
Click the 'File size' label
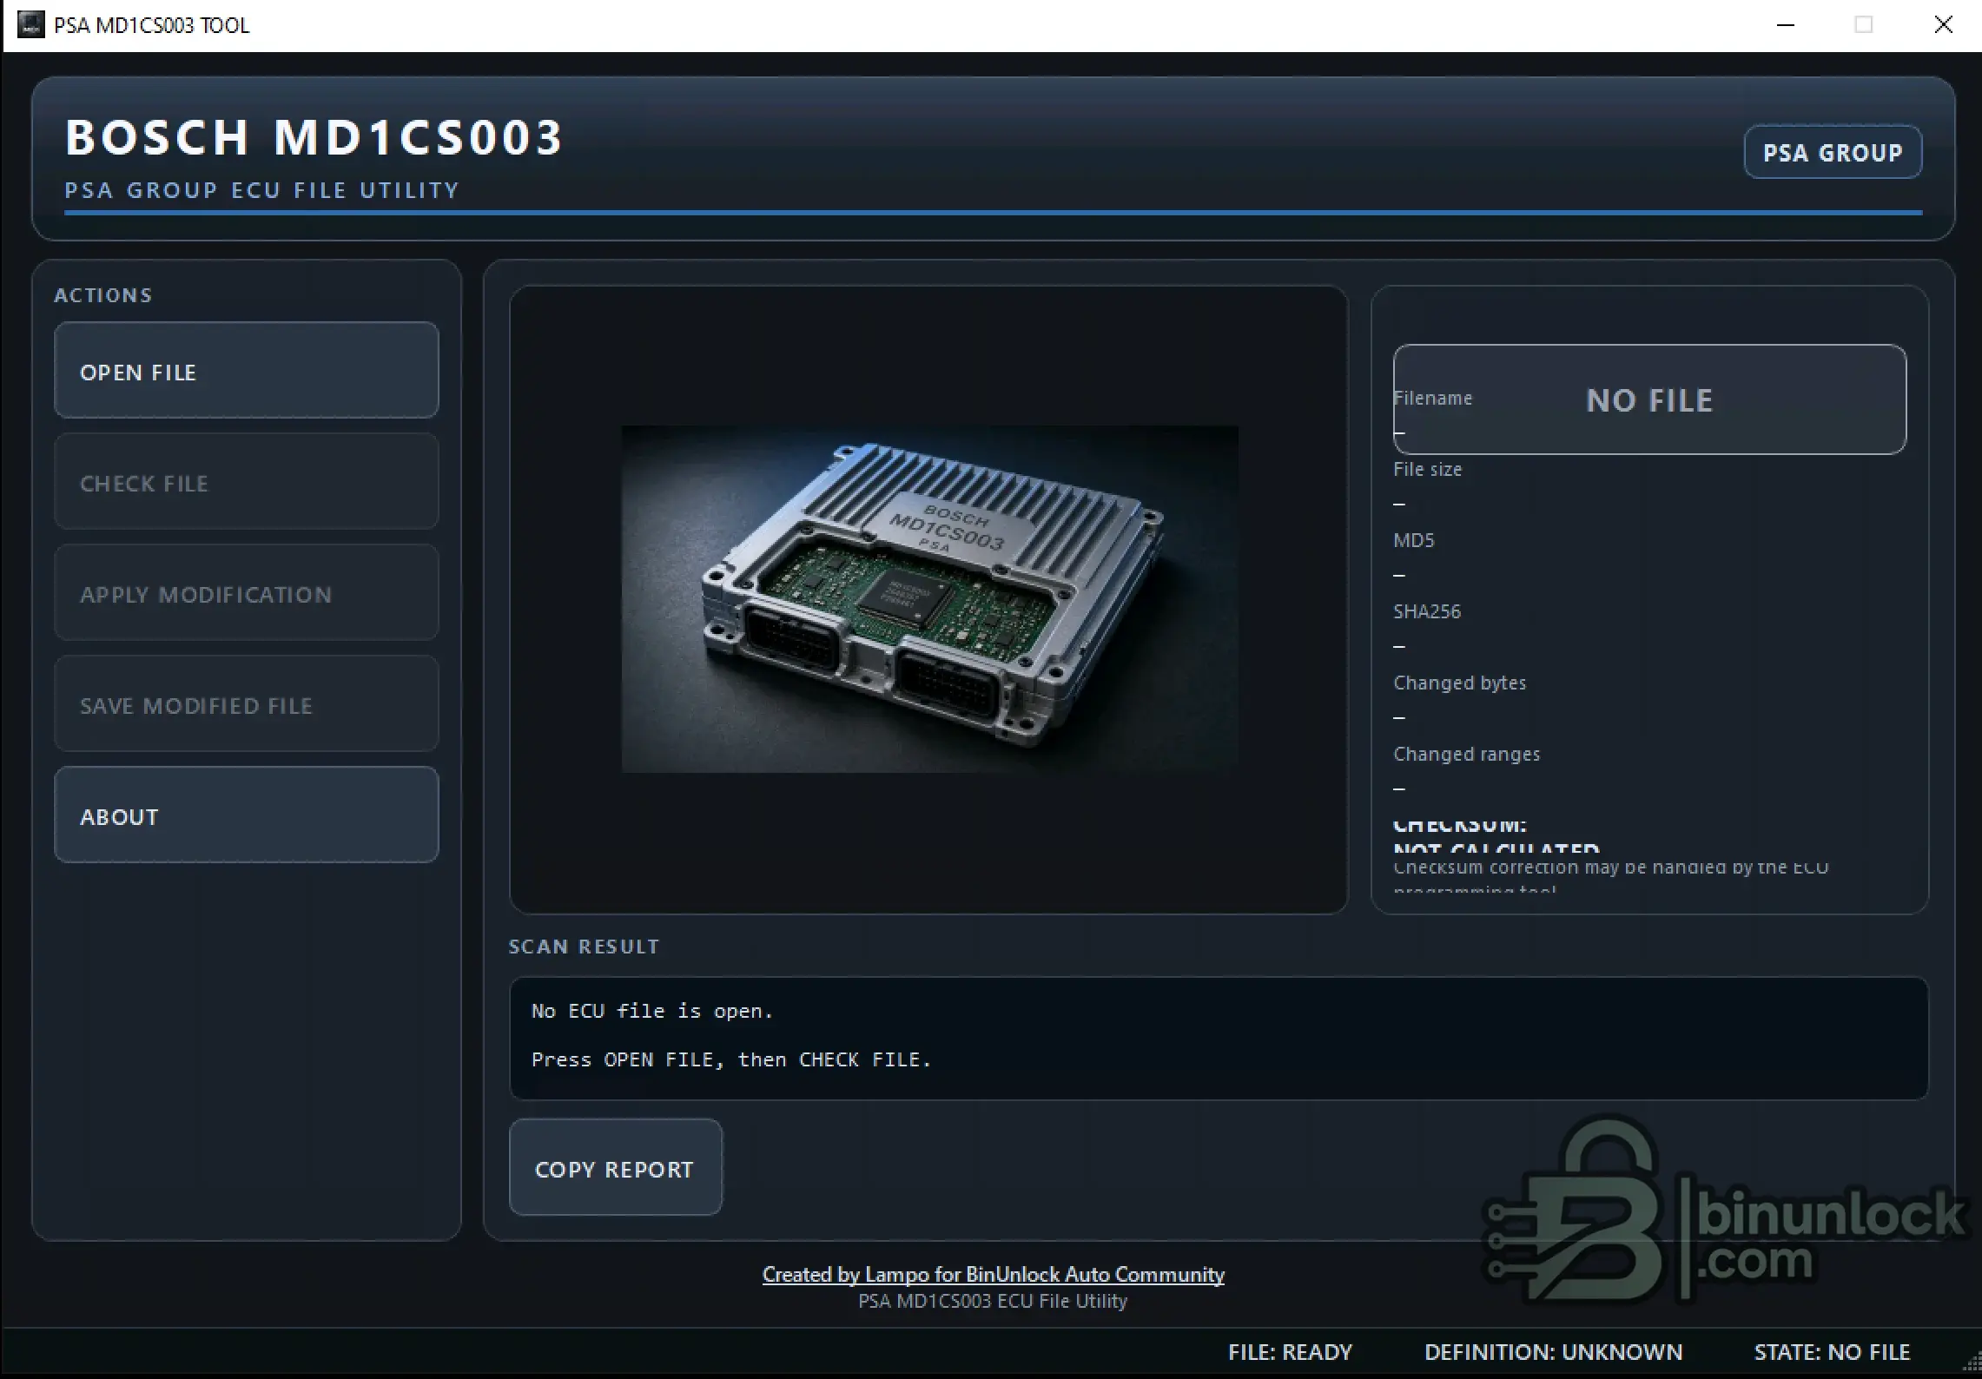(x=1428, y=470)
